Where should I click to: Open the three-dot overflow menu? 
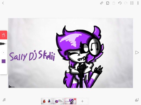(x=138, y=3)
